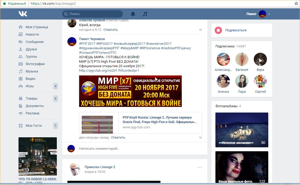Open subscriber Сергей avatar
300x185 pixels.
tap(260, 81)
